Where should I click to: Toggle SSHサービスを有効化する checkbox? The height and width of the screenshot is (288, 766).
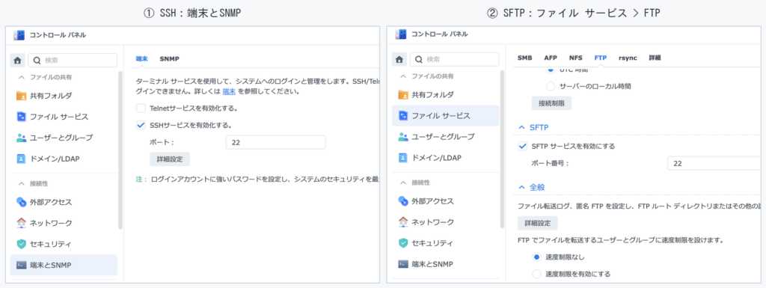(x=141, y=126)
